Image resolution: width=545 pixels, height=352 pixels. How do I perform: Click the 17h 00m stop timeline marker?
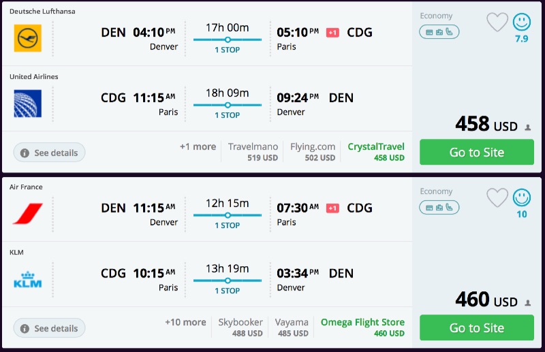228,39
